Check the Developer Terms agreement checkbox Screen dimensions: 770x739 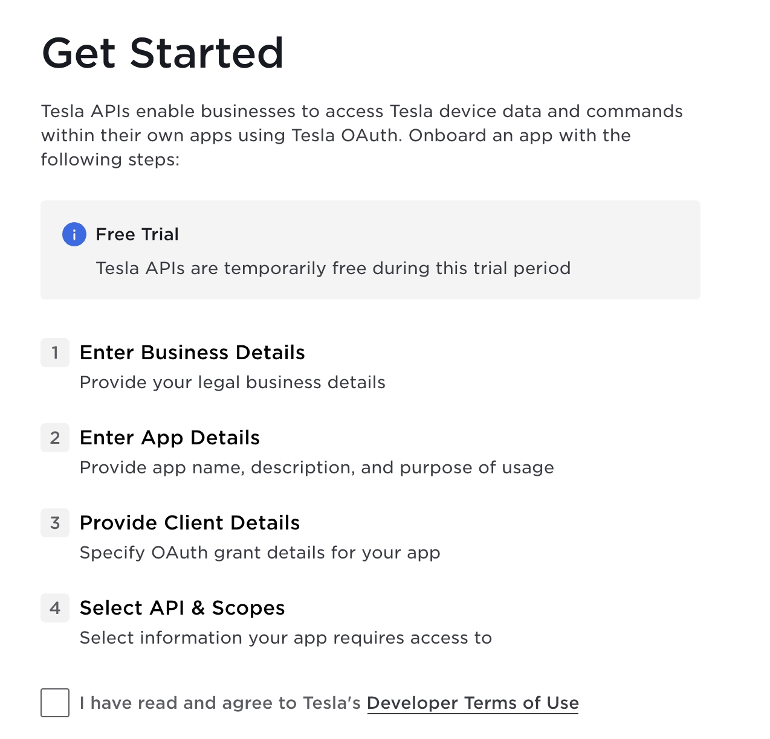coord(55,703)
